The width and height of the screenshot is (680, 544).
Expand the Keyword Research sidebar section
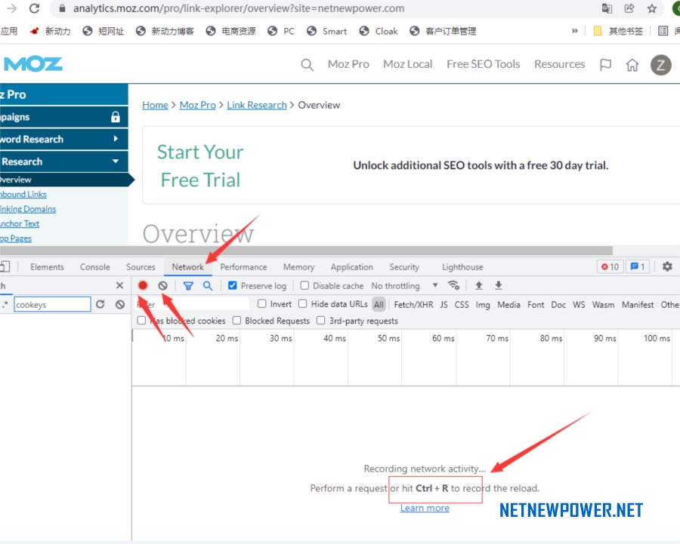pos(64,139)
